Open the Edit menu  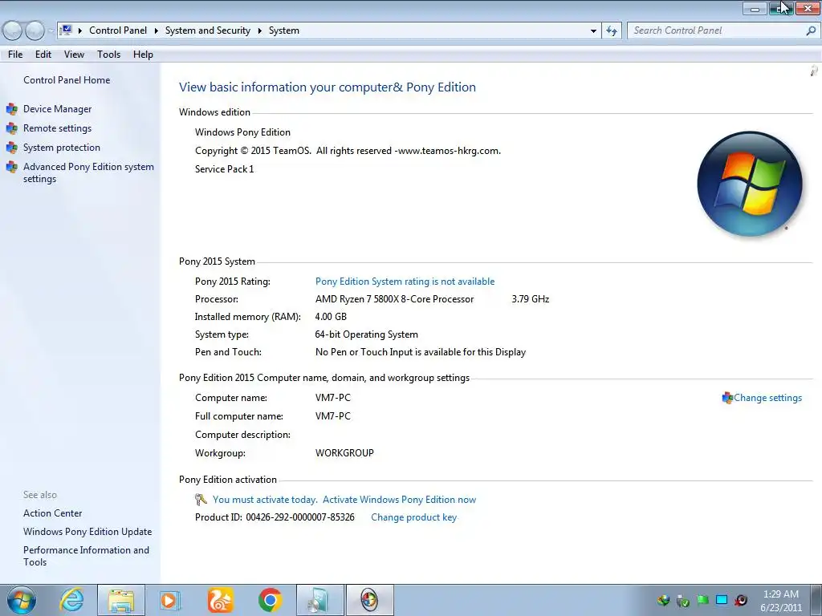point(43,55)
